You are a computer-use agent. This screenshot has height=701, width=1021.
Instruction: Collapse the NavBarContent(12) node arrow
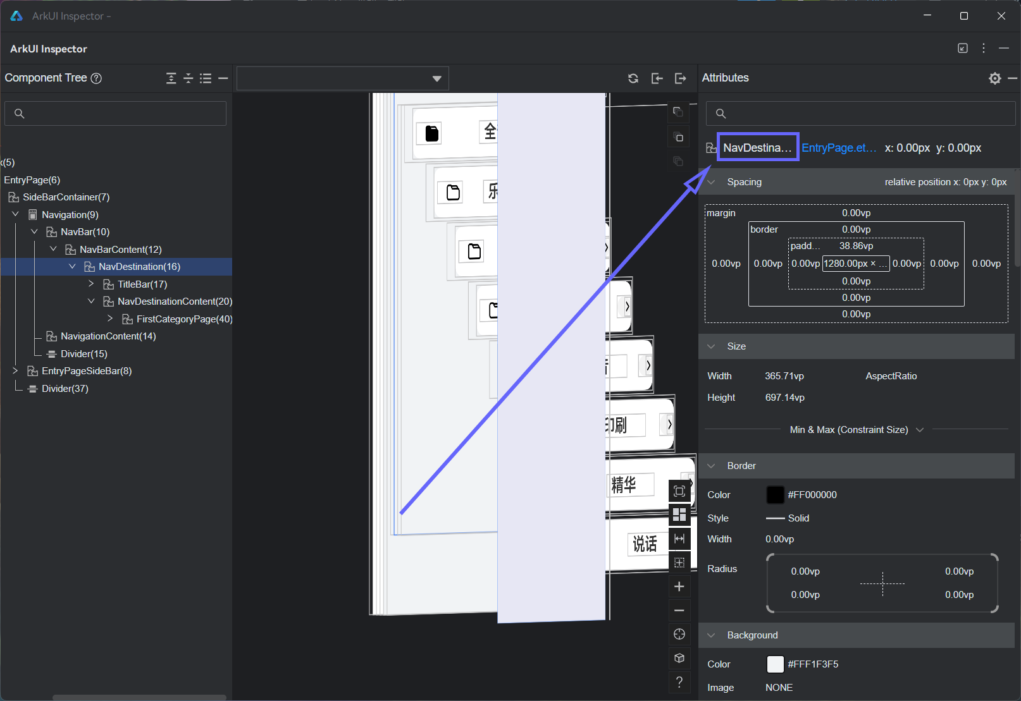pyautogui.click(x=53, y=249)
